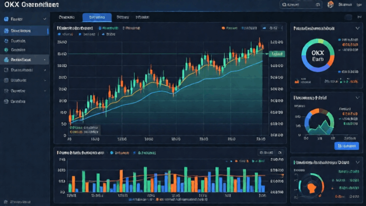
Task: Select the highlighted blue second tab
Action: tap(97, 17)
